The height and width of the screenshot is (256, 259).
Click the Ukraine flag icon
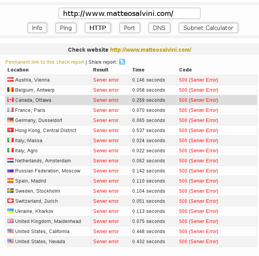click(10, 211)
